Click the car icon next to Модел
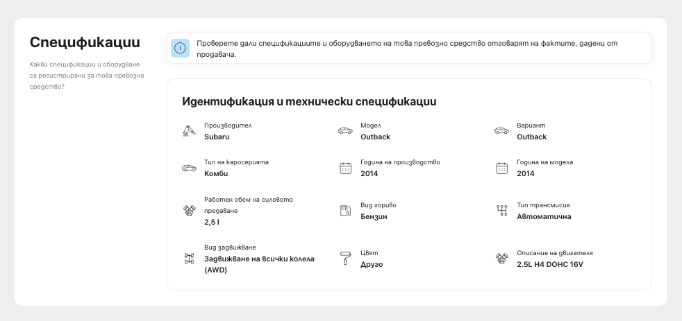The height and width of the screenshot is (321, 682). click(345, 131)
